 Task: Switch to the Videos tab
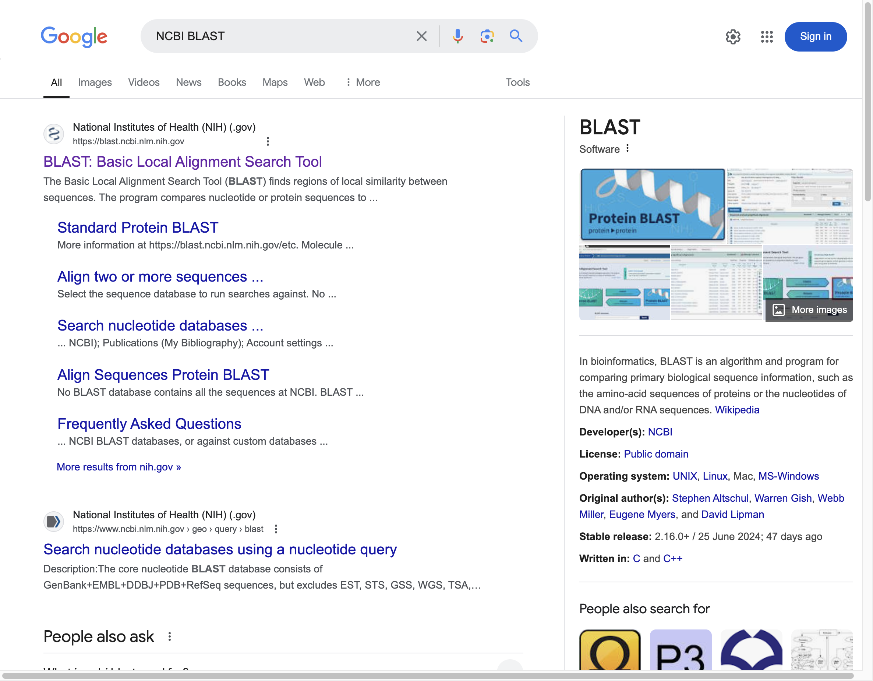(144, 82)
